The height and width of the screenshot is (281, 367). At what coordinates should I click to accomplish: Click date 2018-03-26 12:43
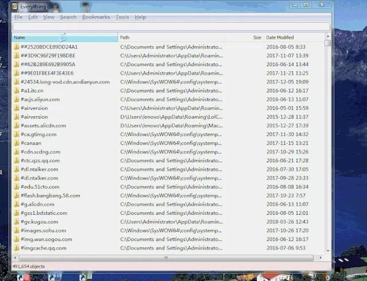[287, 222]
